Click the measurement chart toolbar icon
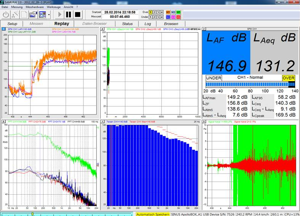Viewport: 300px width, 216px height. tap(33, 14)
